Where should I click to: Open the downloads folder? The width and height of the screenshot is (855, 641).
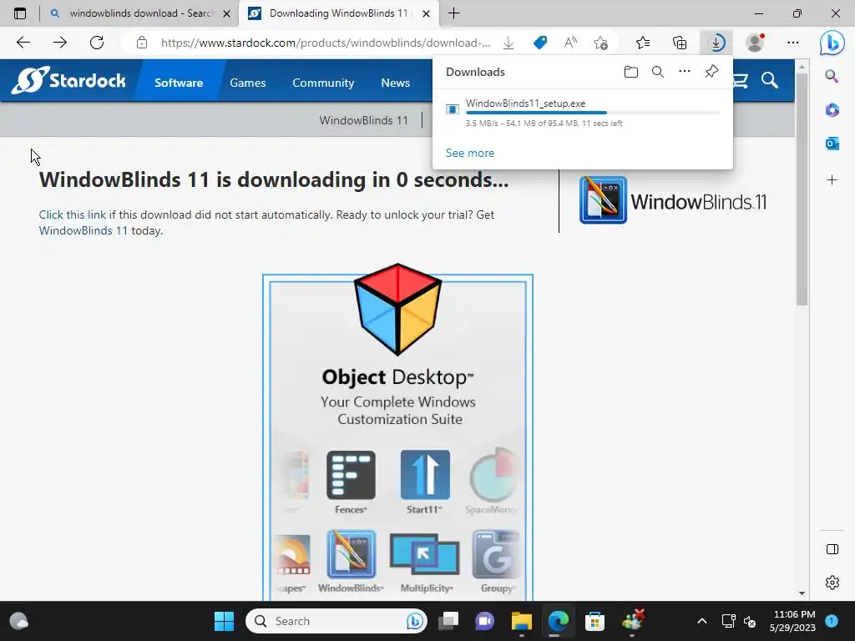click(x=631, y=72)
